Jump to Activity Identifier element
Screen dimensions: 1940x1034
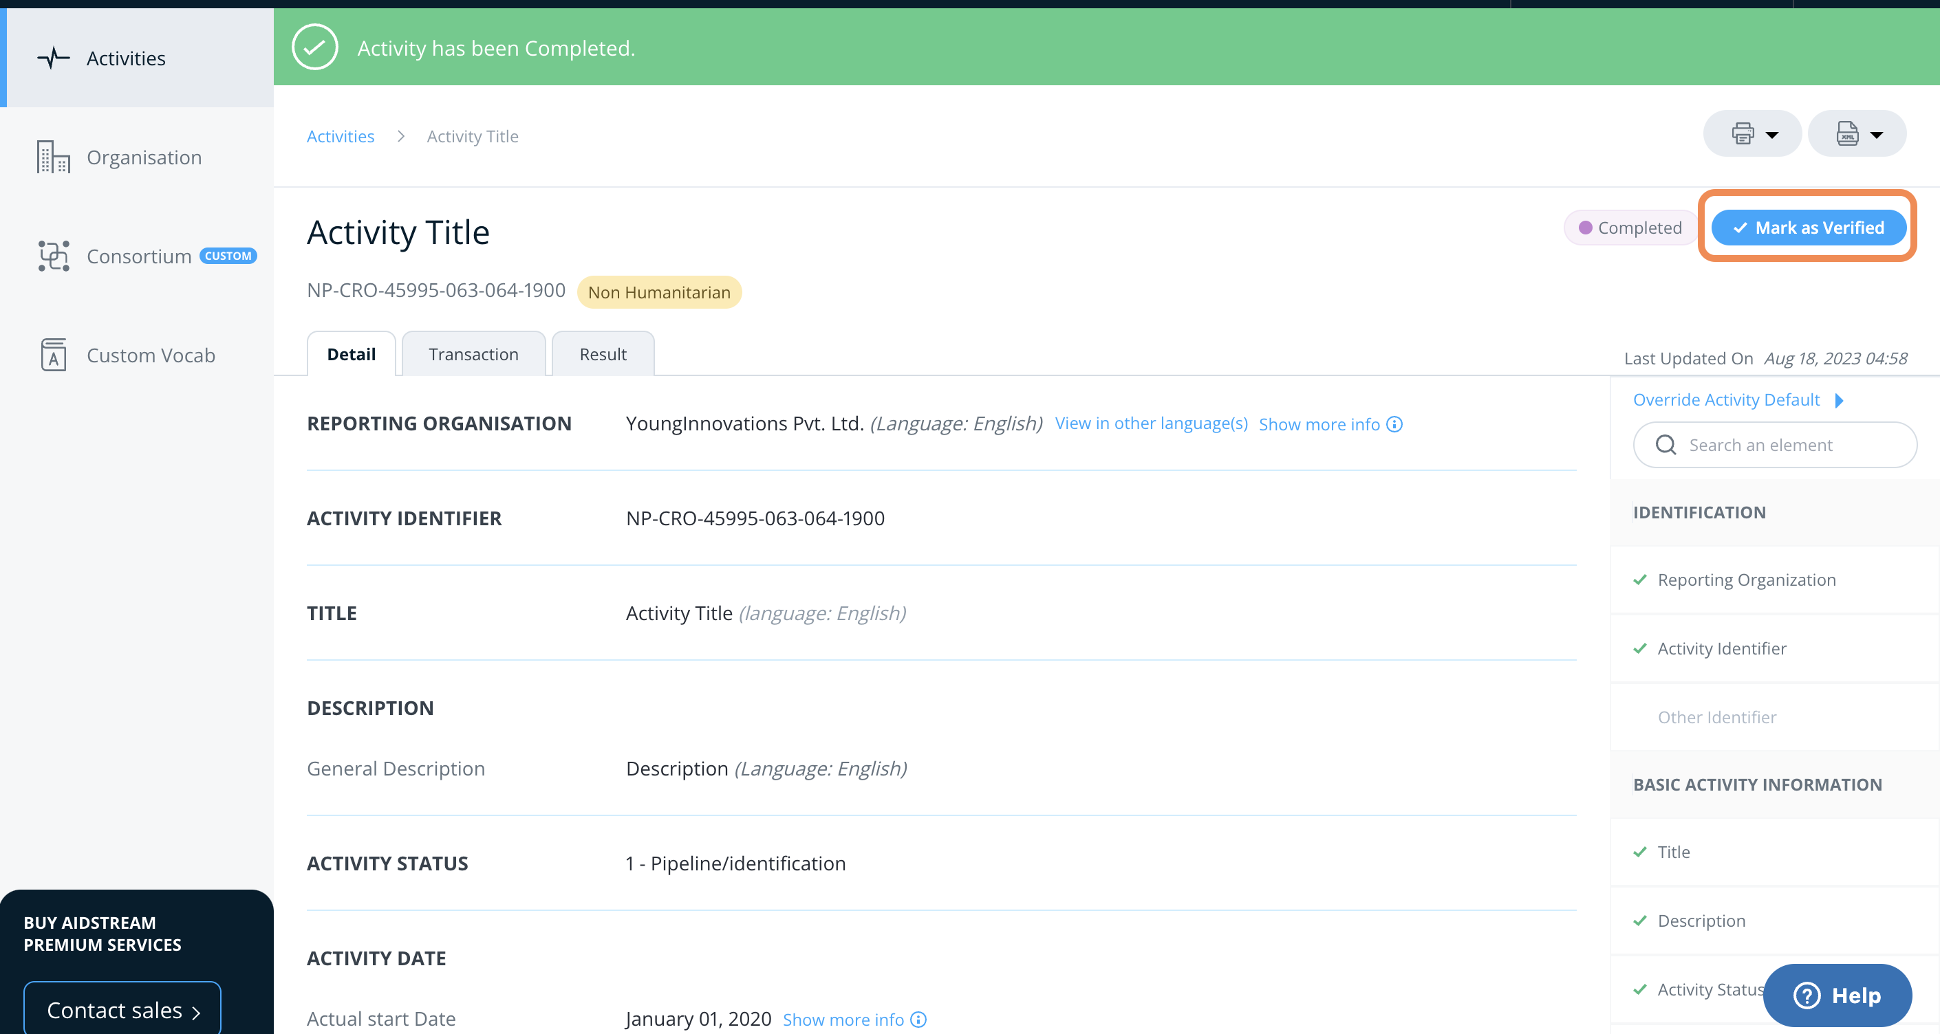(x=1722, y=648)
